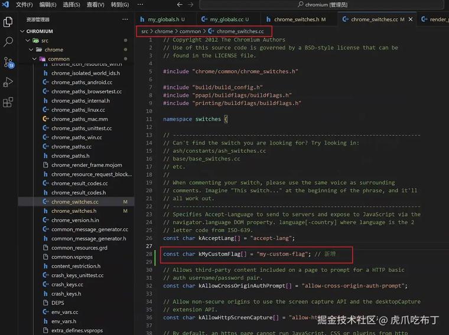Open the 选择(S) menu
Screen dimensions: 449x335
(71, 5)
